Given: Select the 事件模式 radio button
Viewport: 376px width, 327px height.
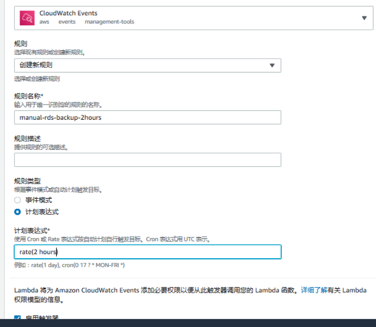Looking at the screenshot, I should point(18,200).
